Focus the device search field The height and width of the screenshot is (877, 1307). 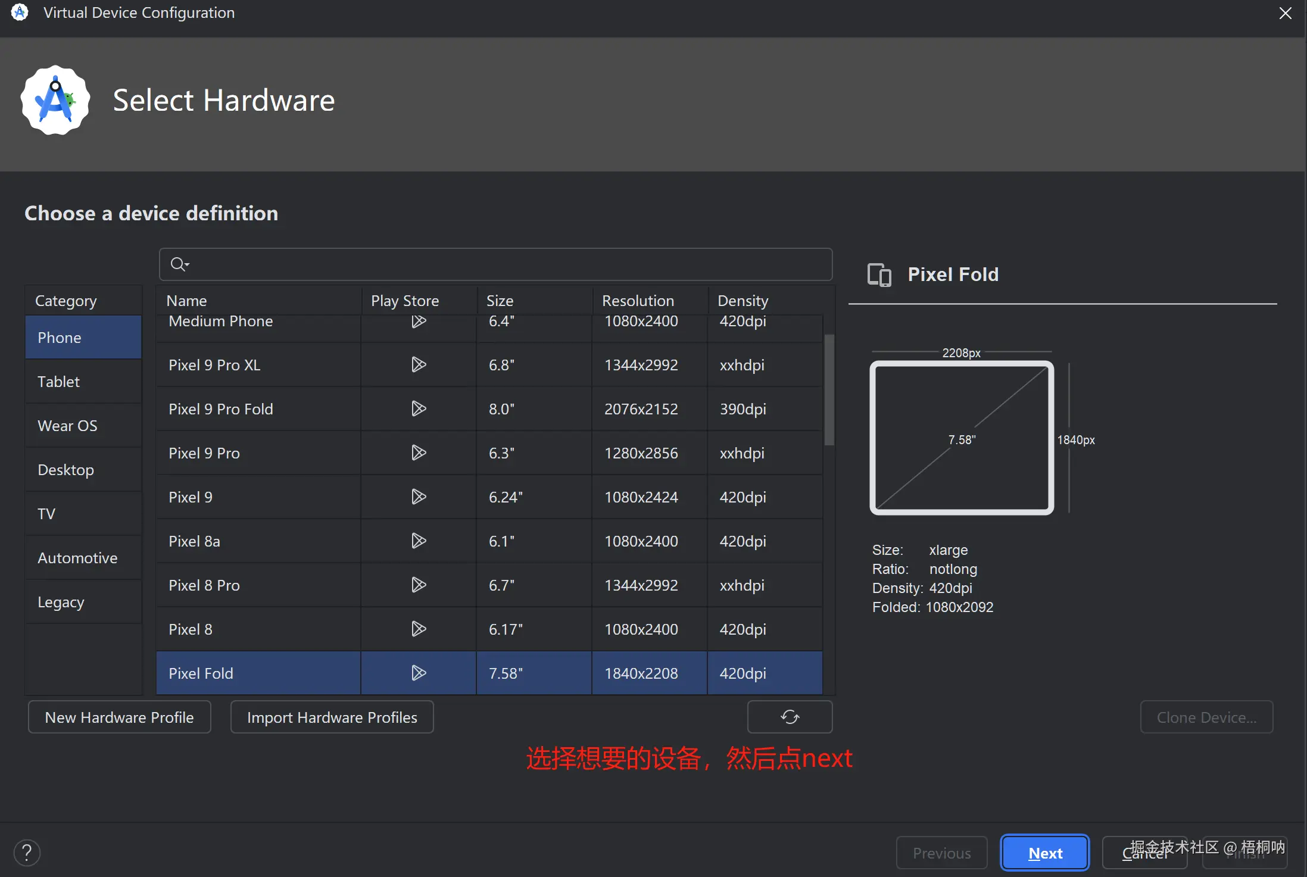click(x=495, y=264)
